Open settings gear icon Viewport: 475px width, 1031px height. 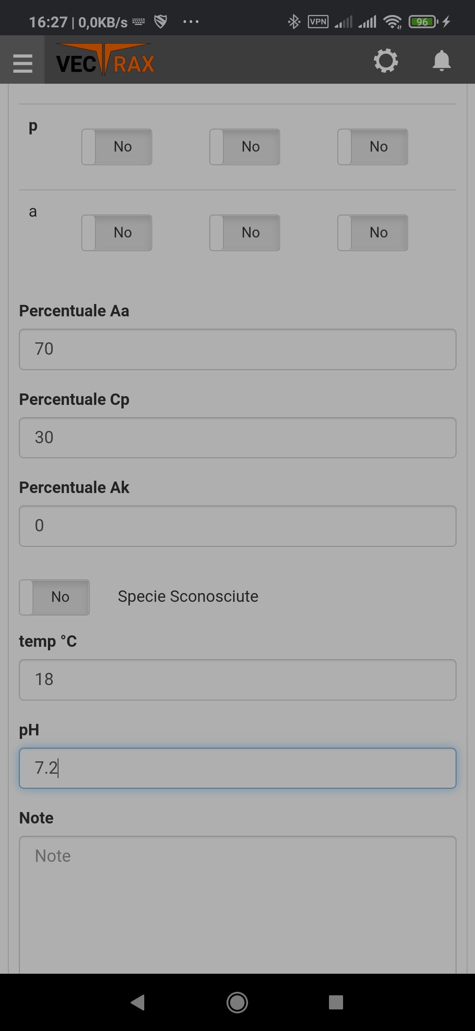pyautogui.click(x=386, y=61)
